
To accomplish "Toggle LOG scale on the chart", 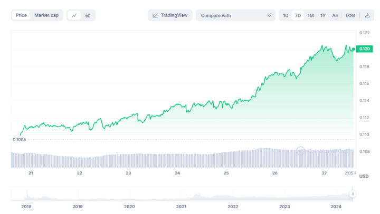I will point(350,15).
